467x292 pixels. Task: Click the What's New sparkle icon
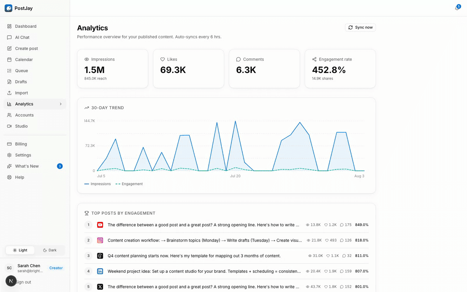(x=9, y=166)
